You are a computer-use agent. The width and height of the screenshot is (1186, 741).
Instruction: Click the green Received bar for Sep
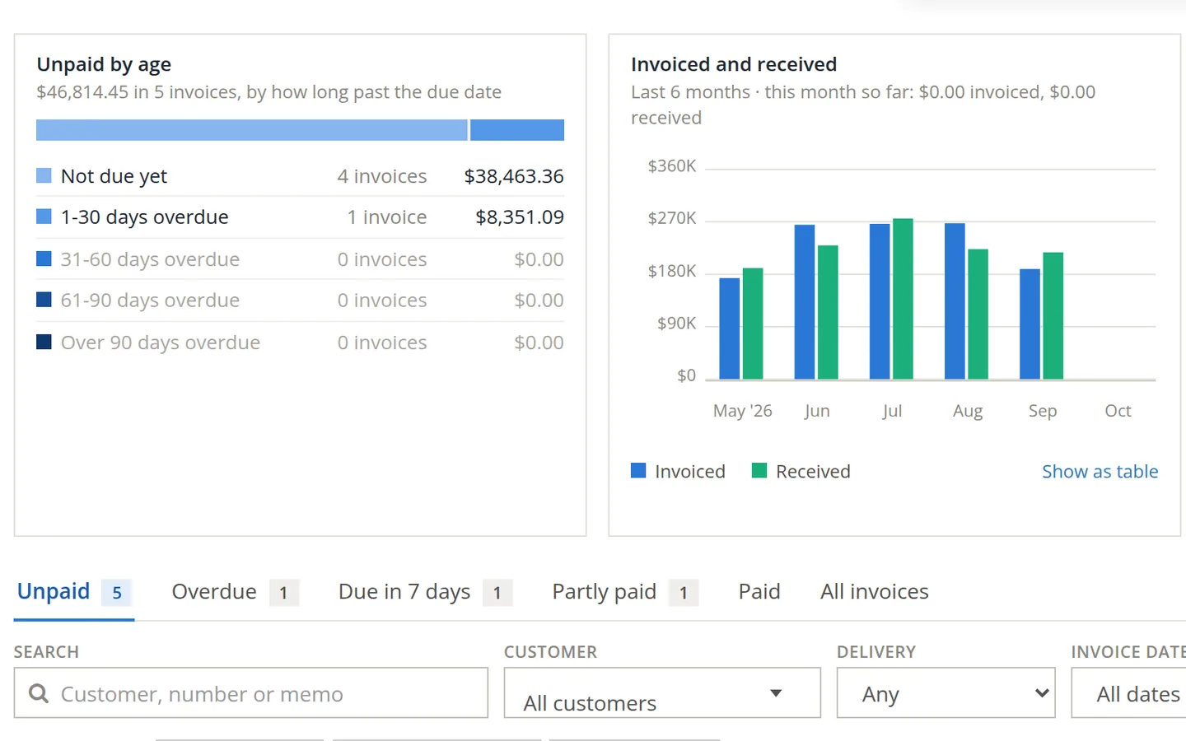tap(1053, 316)
